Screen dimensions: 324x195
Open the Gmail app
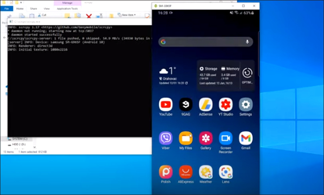click(246, 138)
